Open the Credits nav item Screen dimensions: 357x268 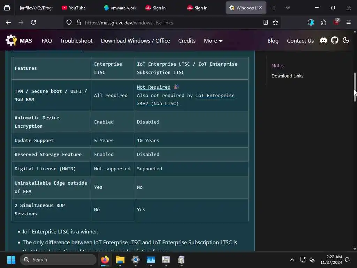(x=187, y=41)
